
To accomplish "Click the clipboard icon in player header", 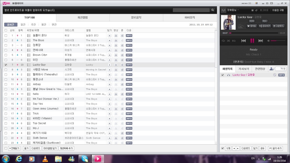I will tap(252, 10).
